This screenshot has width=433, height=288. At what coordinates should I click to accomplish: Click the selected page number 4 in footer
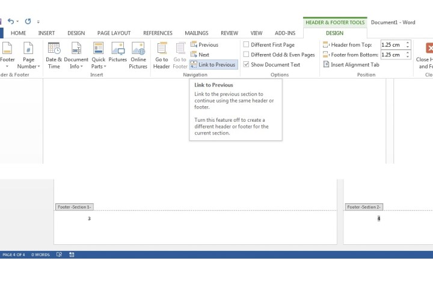[x=379, y=218]
